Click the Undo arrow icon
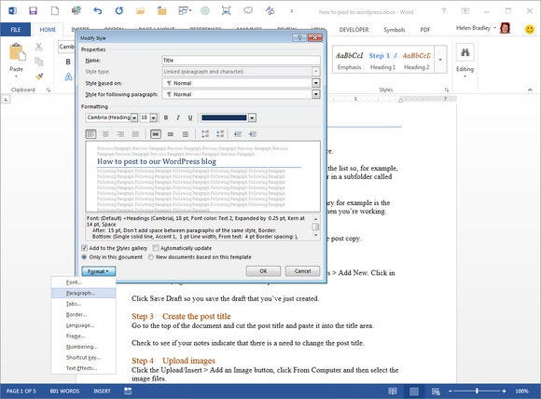Screen dimensions: 541x399 point(98,11)
